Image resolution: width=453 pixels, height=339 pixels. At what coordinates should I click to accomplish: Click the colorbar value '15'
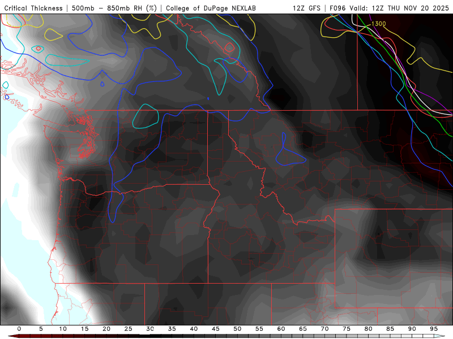[84, 329]
